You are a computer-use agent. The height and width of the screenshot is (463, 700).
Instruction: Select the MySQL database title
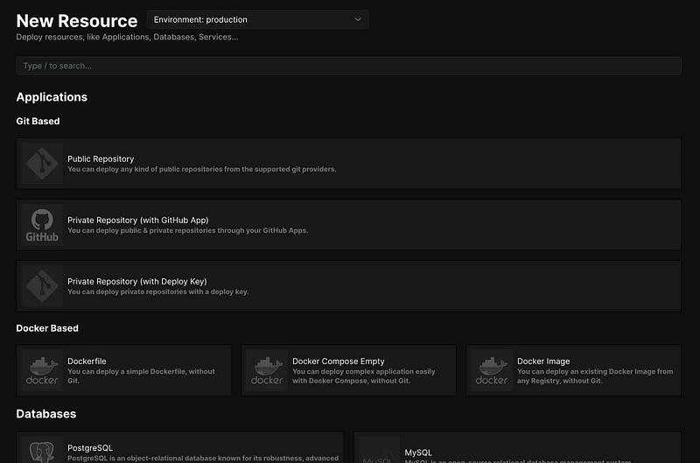click(418, 452)
